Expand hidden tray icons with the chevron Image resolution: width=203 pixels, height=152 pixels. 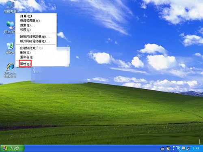click(x=179, y=148)
